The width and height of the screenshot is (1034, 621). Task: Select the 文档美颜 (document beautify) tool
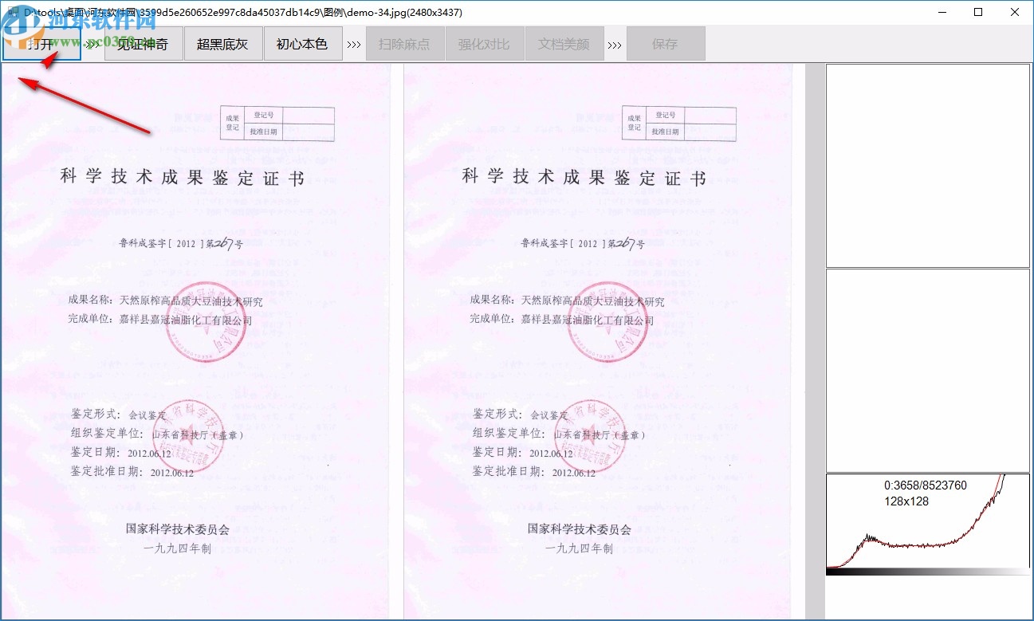click(x=564, y=44)
